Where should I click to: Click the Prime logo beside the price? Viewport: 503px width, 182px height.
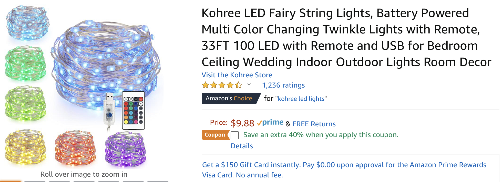click(270, 123)
